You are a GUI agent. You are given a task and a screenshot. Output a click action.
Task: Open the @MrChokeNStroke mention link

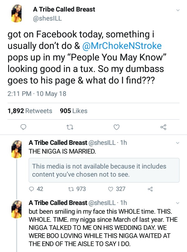coord(122,46)
